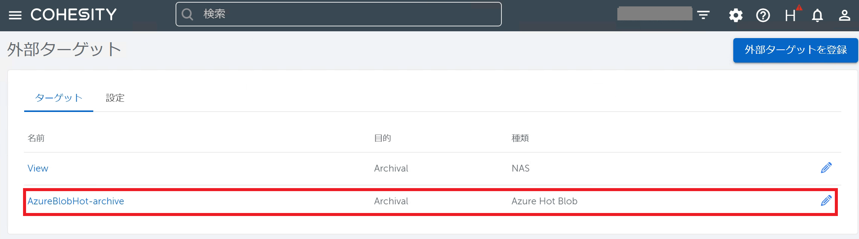Click into the 検索 search field

339,14
